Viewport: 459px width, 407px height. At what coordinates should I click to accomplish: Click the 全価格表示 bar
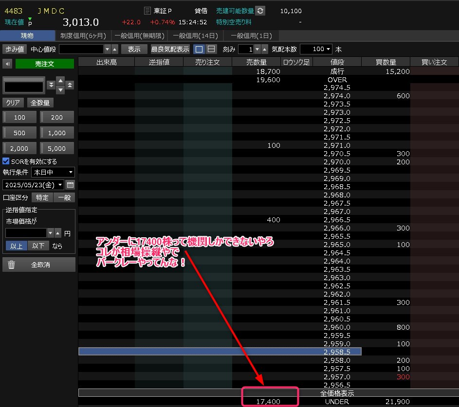(268, 393)
